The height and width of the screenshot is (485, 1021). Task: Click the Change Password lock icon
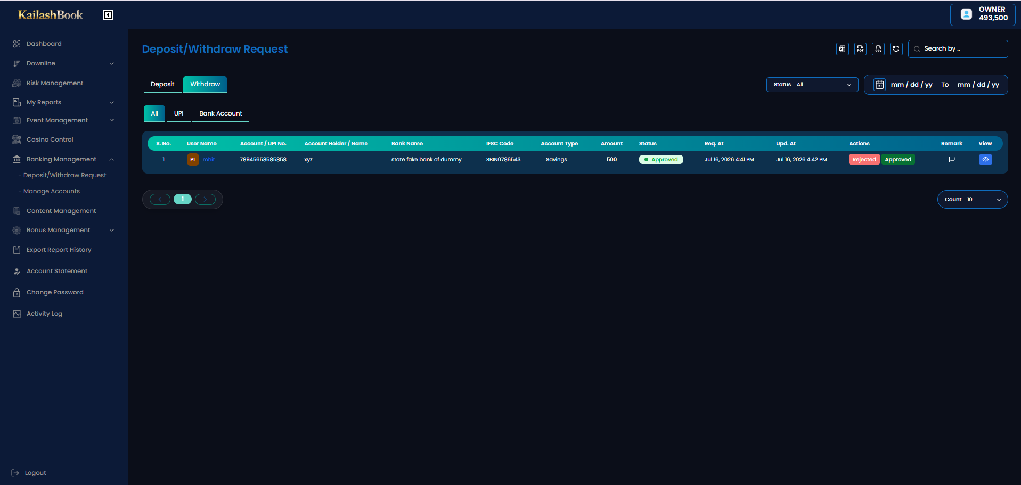tap(17, 292)
